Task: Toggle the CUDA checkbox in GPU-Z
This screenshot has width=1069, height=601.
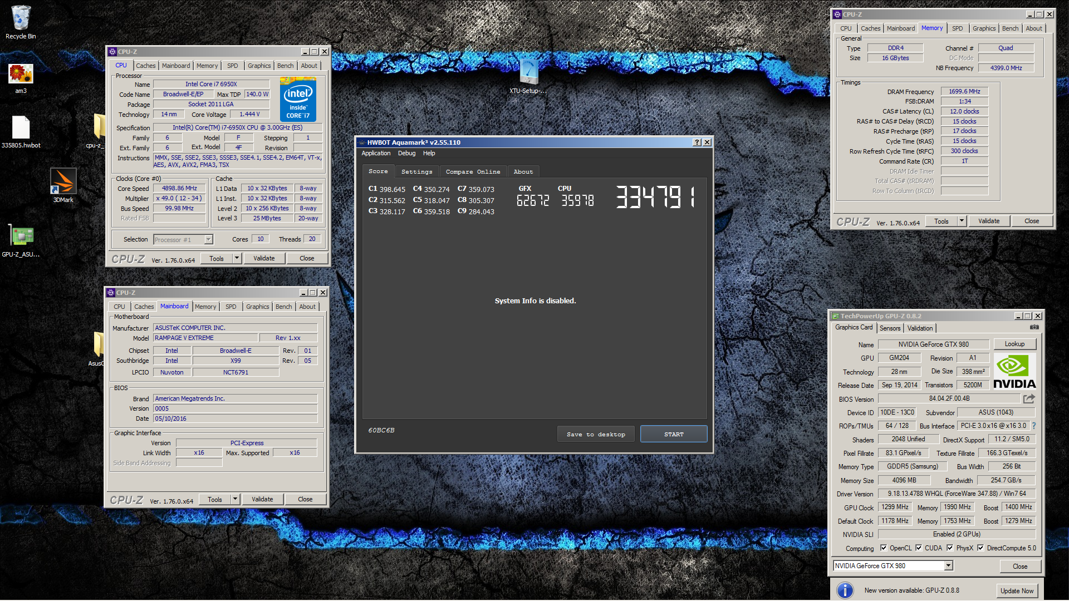Action: (919, 548)
